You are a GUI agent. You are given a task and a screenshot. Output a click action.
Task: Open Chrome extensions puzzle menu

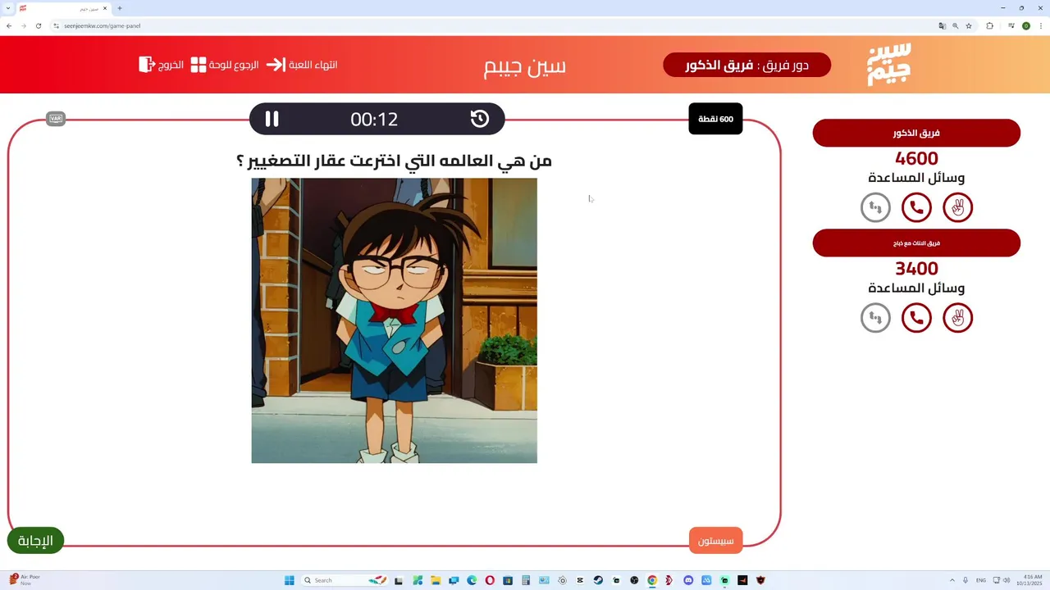(x=990, y=25)
